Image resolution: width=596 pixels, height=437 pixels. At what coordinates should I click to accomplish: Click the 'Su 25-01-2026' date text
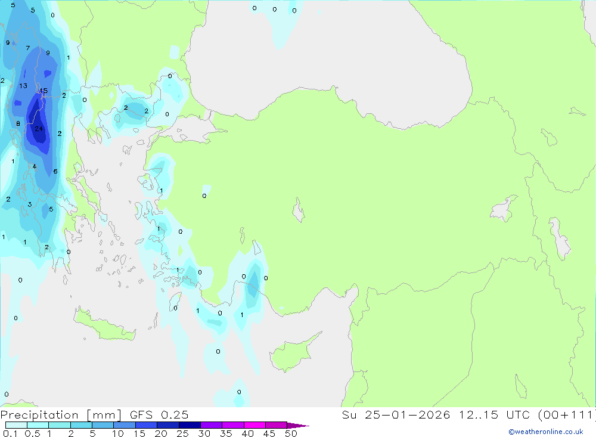pos(396,414)
